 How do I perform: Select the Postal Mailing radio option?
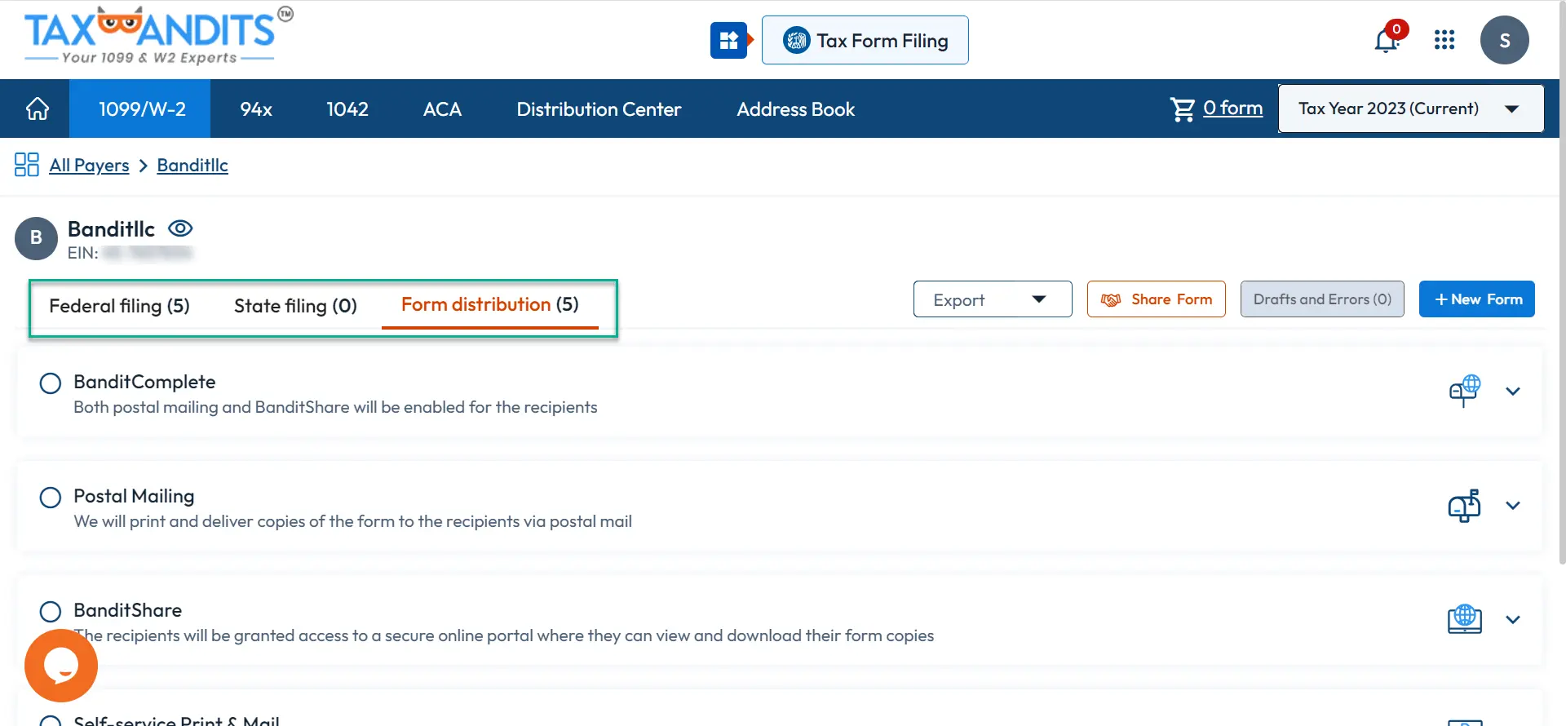[51, 498]
